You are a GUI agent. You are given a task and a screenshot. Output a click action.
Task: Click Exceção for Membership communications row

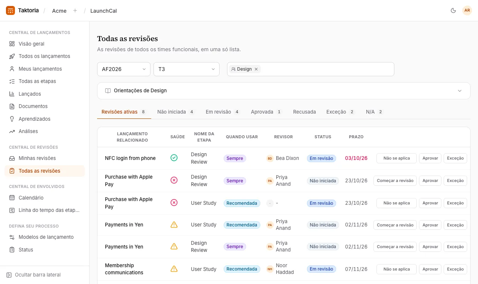click(455, 269)
